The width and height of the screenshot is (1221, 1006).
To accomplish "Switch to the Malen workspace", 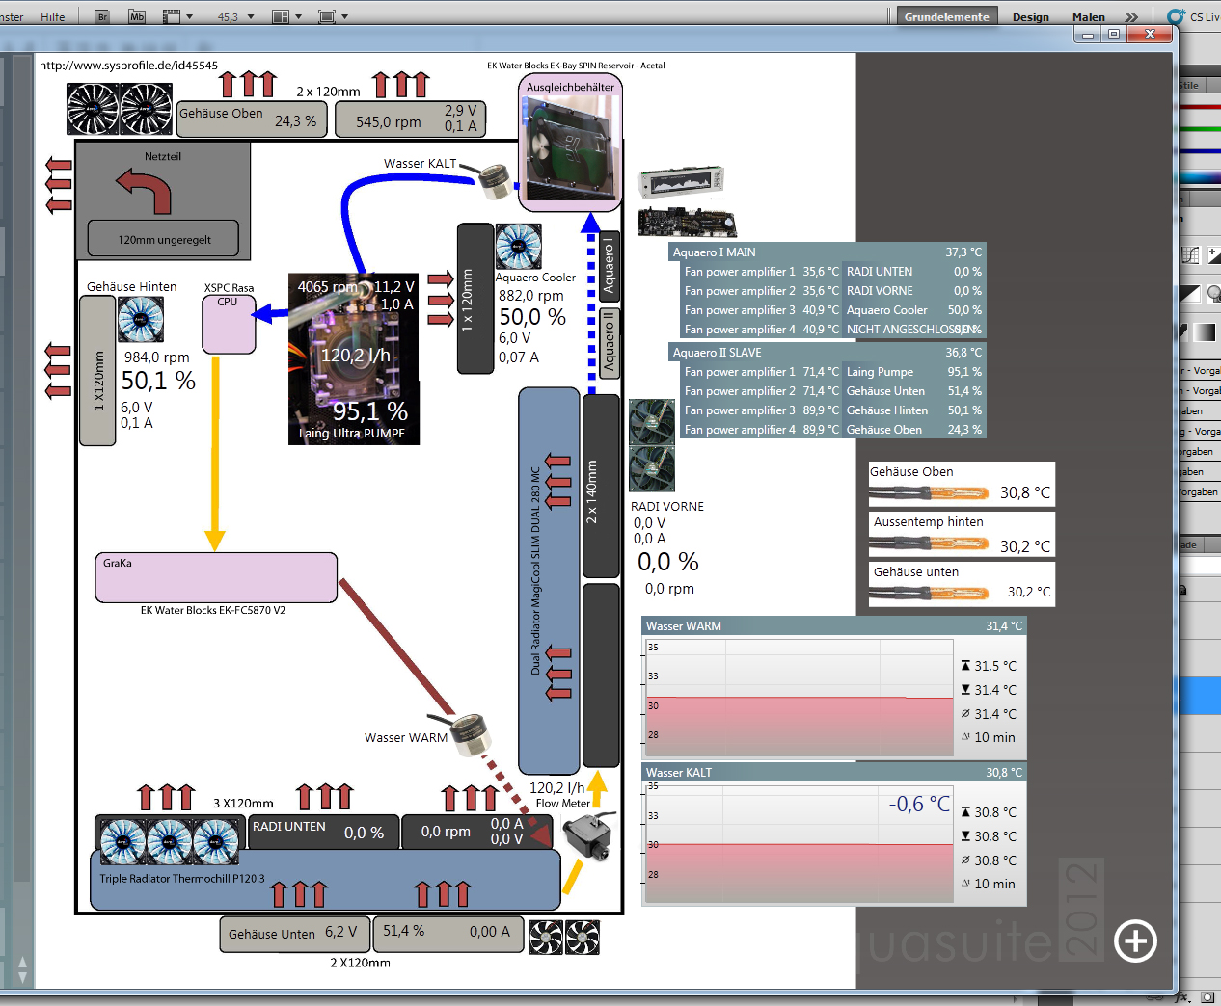I will tap(1089, 17).
